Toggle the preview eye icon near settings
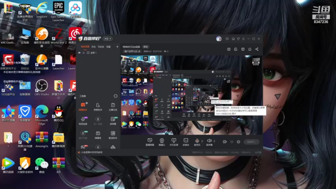This screenshot has height=189, width=336. point(232,142)
